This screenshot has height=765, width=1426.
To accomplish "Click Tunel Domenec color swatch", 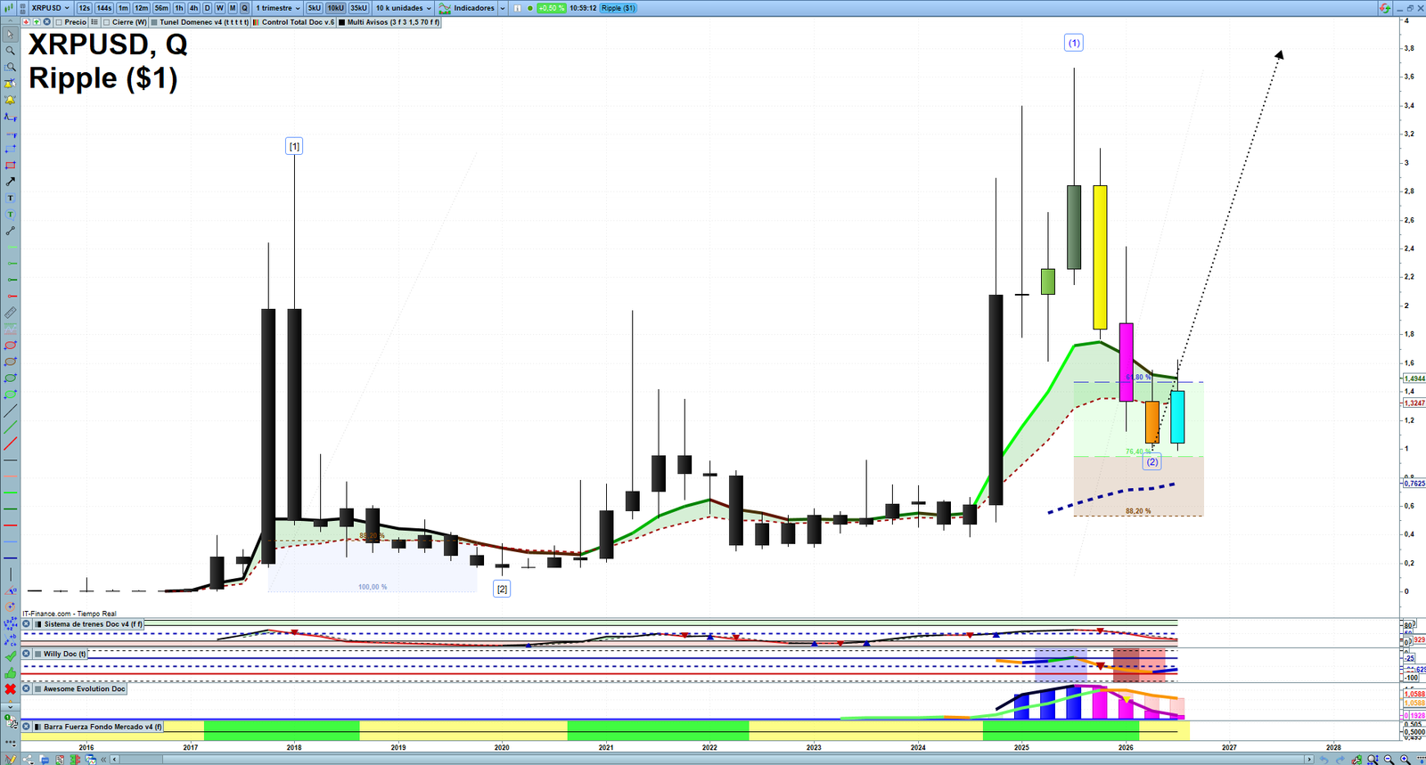I will [154, 22].
